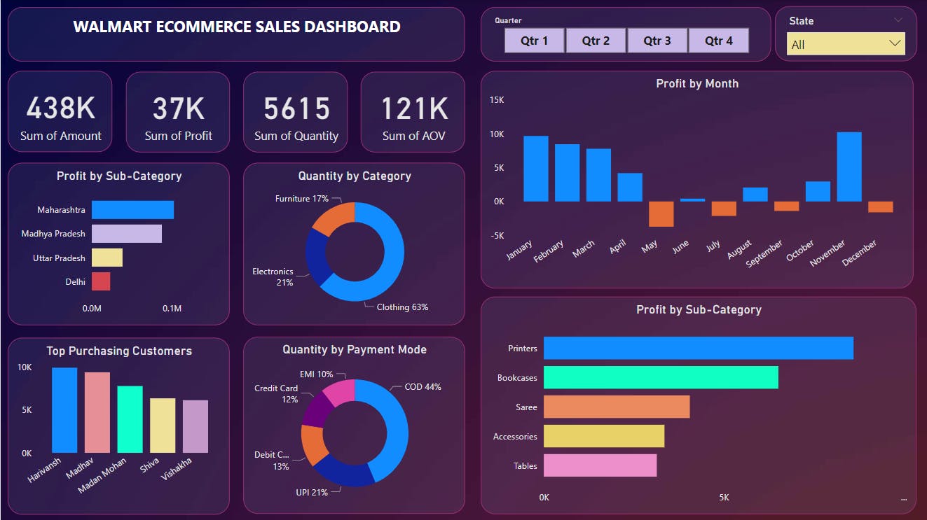The height and width of the screenshot is (520, 927).
Task: Click the COD 44% data label
Action: click(423, 387)
